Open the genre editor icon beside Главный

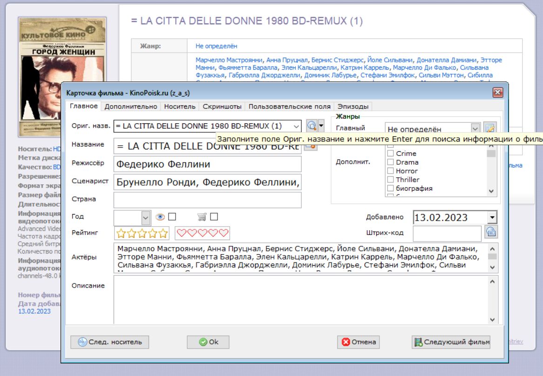pos(490,128)
